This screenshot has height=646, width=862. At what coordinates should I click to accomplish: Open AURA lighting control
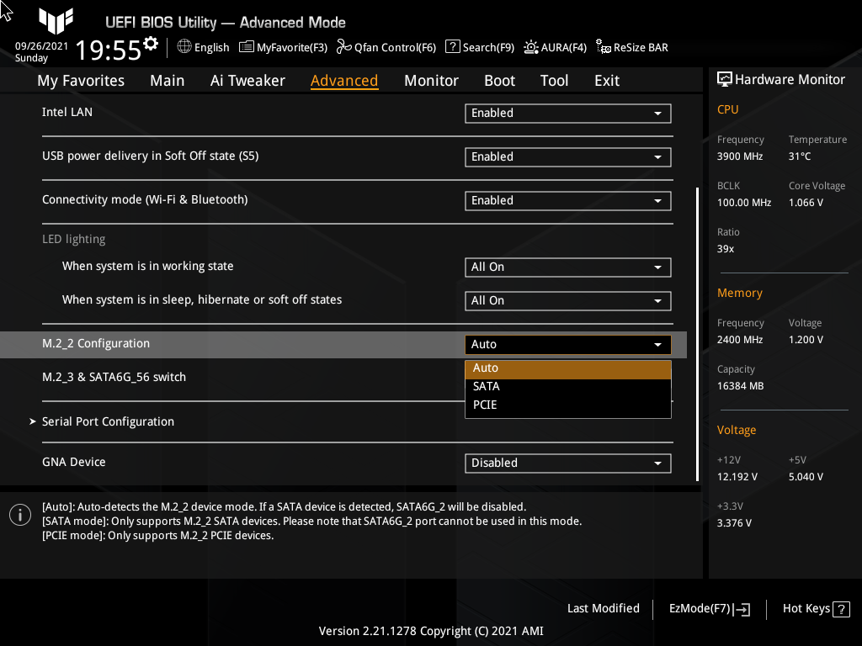(555, 47)
